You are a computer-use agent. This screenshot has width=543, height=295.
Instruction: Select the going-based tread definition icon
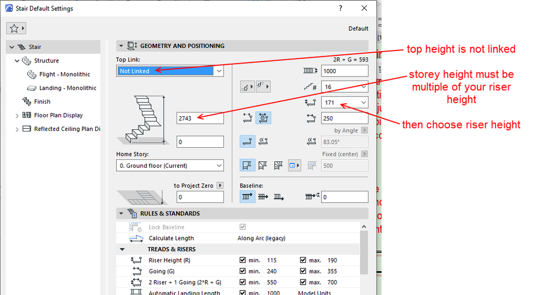(x=247, y=141)
